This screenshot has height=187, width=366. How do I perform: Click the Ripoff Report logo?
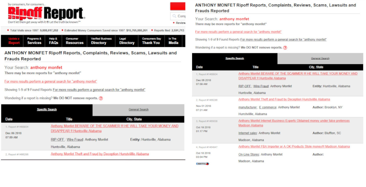pyautogui.click(x=46, y=13)
